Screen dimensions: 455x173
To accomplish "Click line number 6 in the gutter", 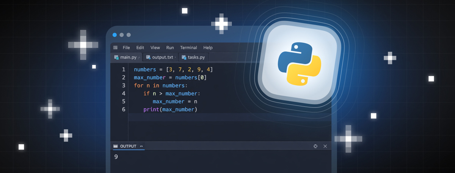I will pyautogui.click(x=124, y=110).
